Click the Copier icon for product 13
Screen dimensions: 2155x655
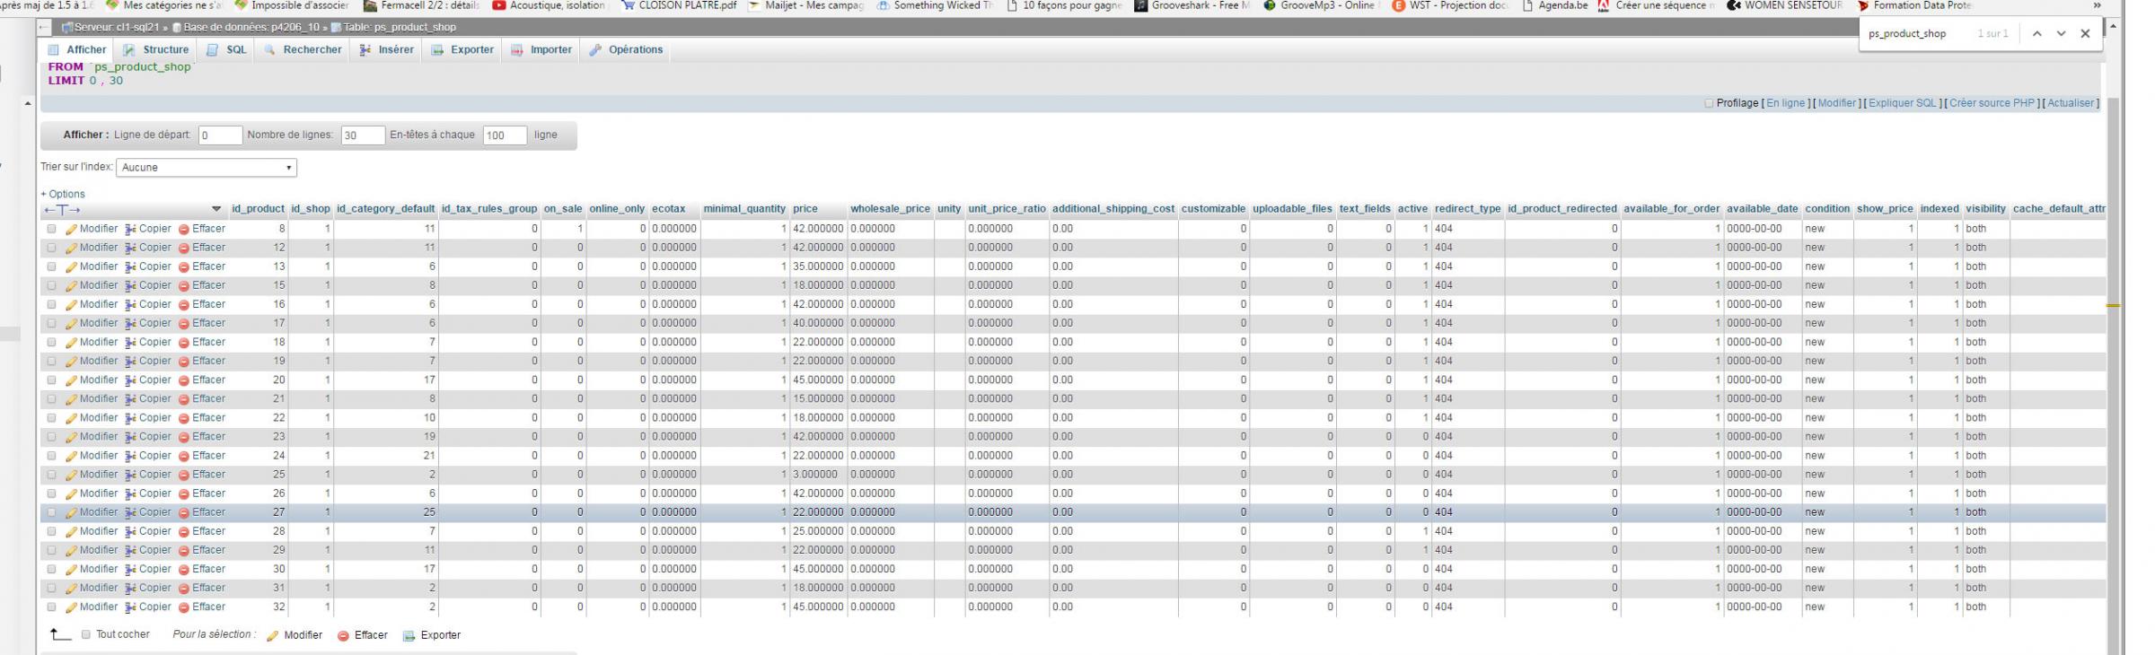click(x=131, y=267)
